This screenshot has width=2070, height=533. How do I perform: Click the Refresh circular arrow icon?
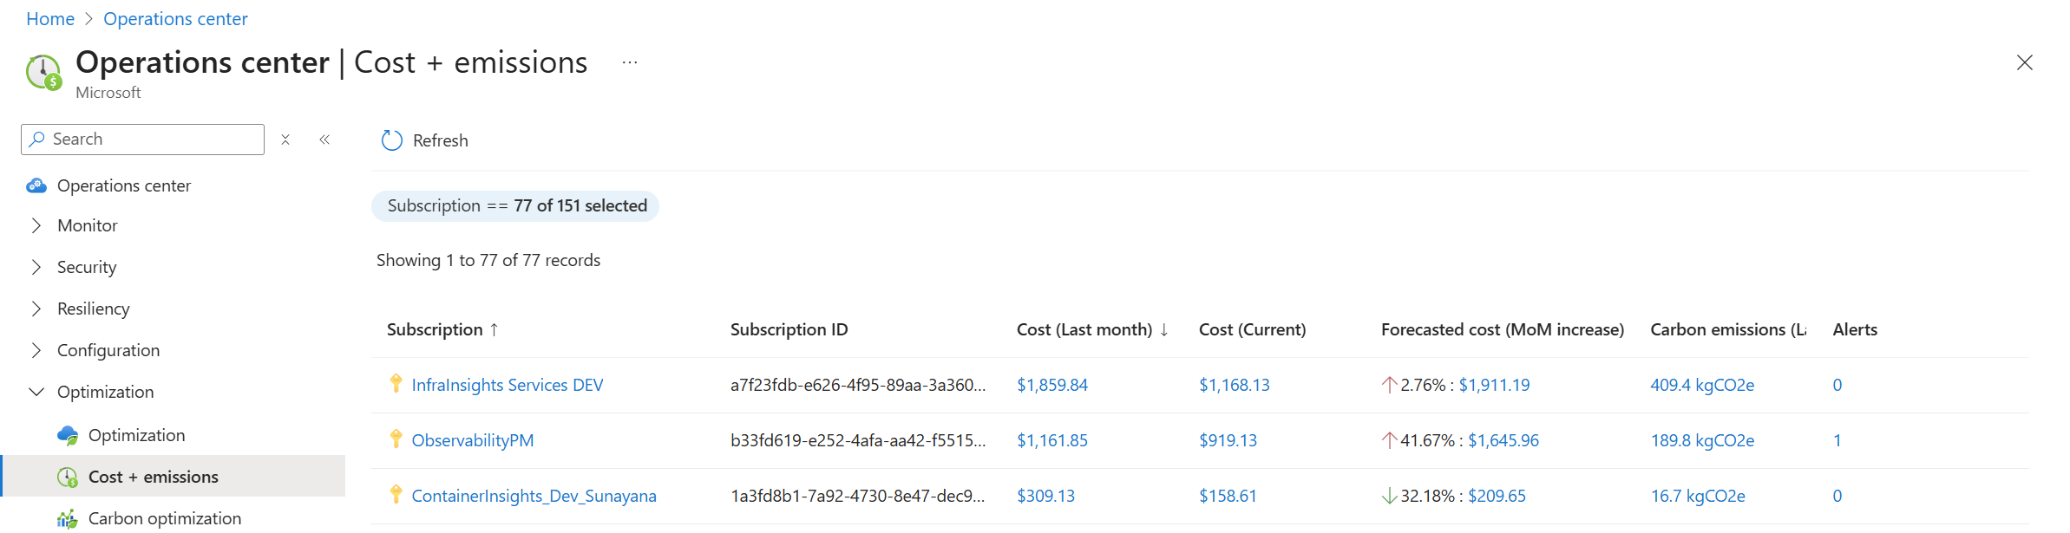pyautogui.click(x=392, y=140)
